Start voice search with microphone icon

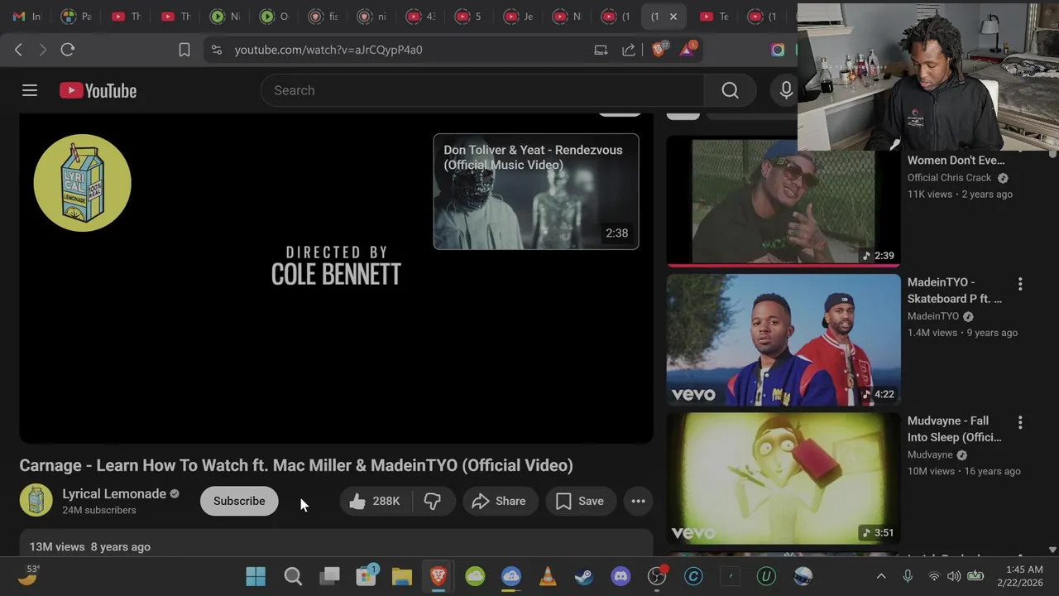coord(785,90)
